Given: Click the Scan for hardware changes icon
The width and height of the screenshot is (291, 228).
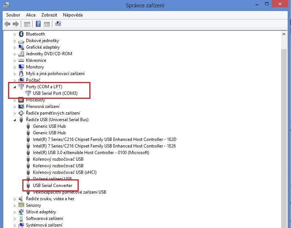Looking at the screenshot, I should tap(58, 24).
